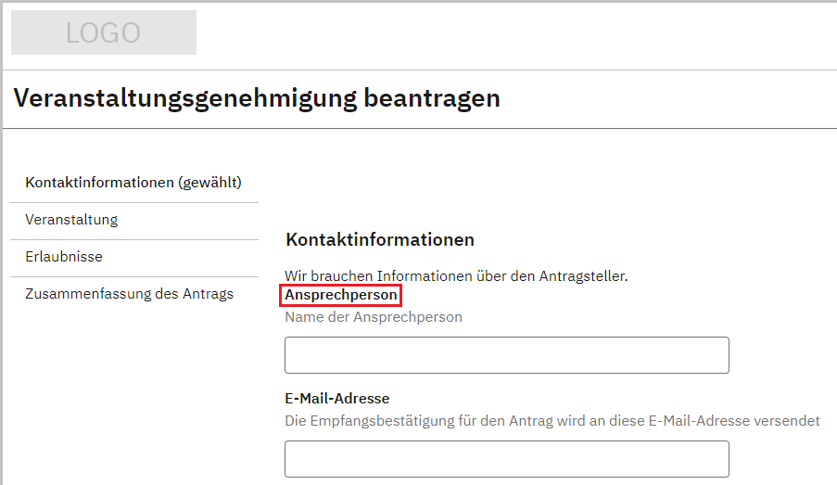Open the Veranstaltung step in sidebar
Image resolution: width=837 pixels, height=485 pixels.
click(x=71, y=220)
